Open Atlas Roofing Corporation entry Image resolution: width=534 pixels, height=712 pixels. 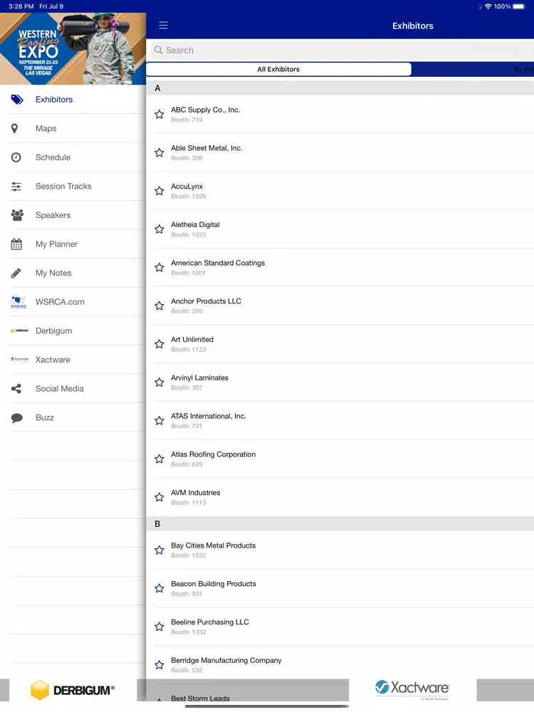click(x=340, y=459)
